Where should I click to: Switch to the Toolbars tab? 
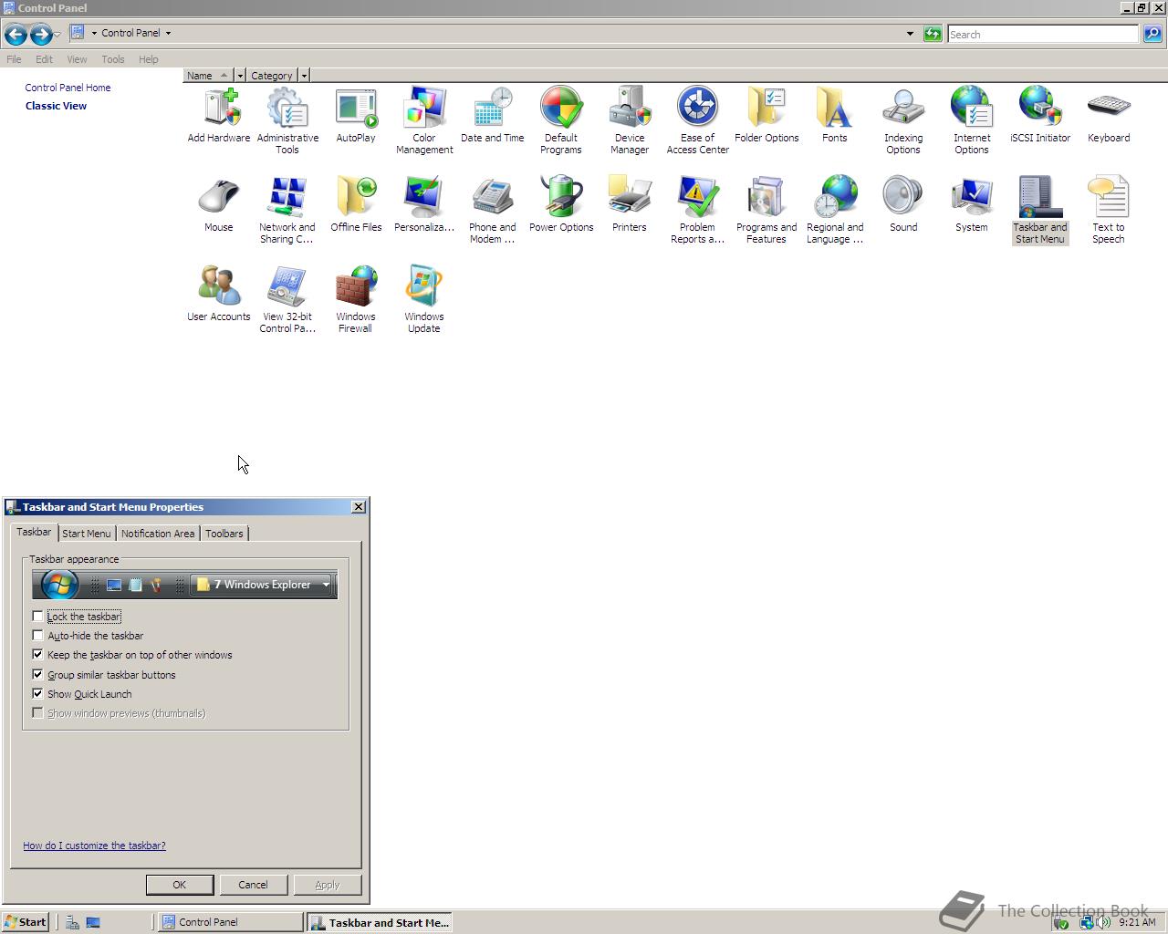(224, 534)
